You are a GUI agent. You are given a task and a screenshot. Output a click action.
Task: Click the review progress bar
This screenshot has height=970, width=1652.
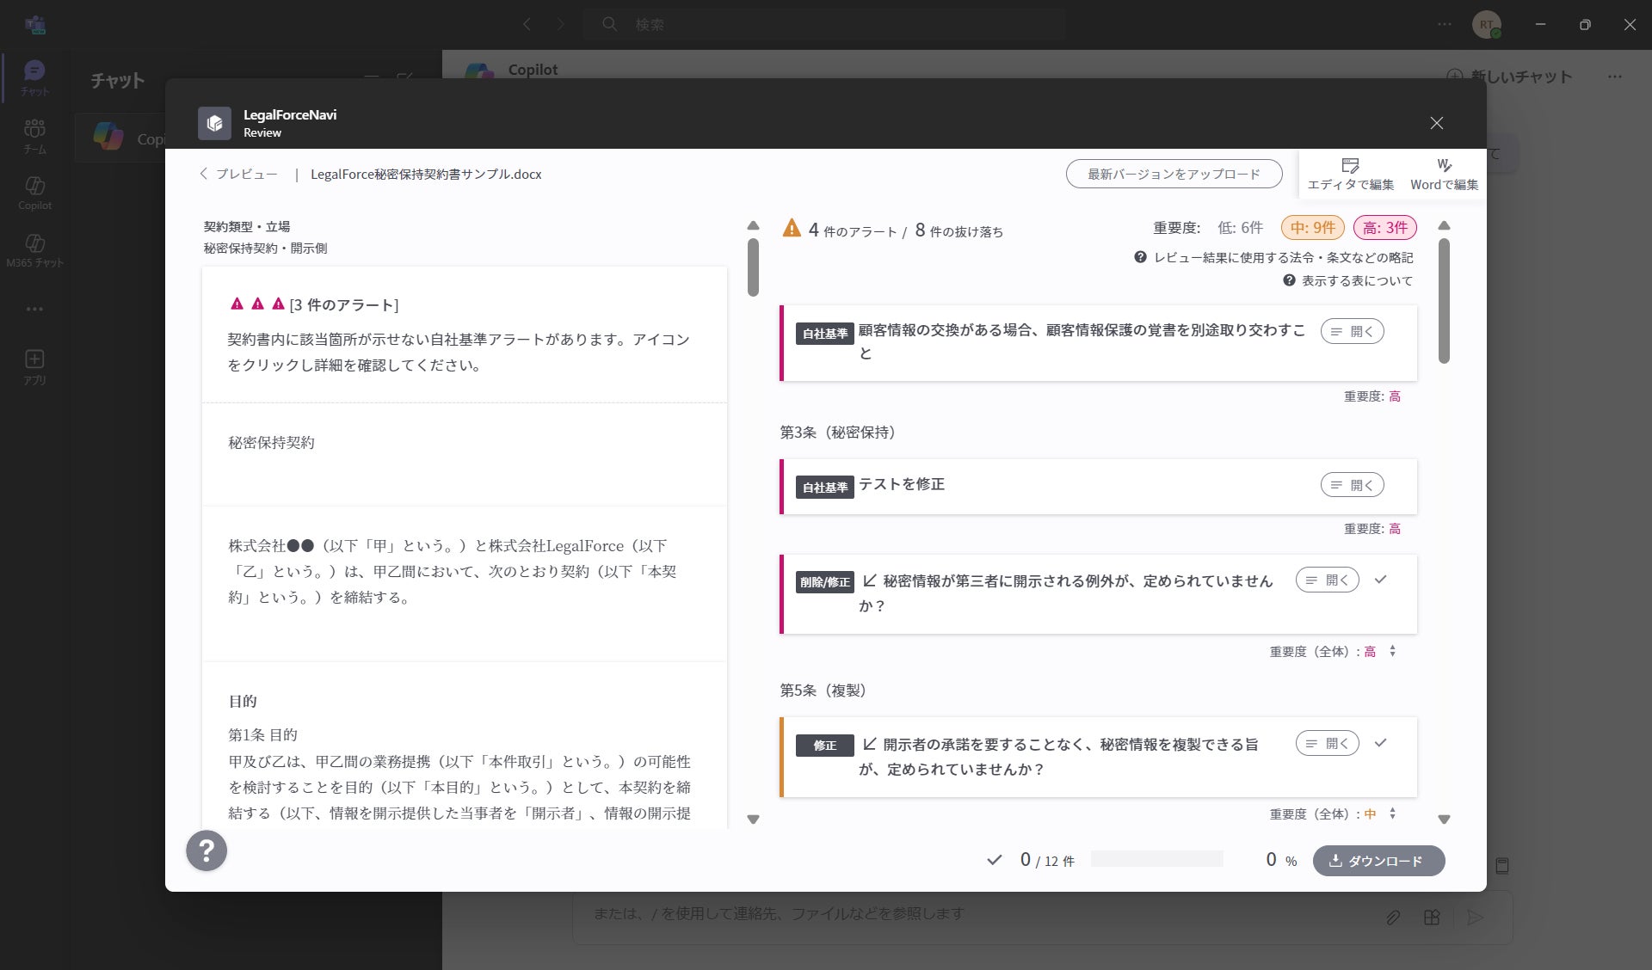click(1156, 859)
